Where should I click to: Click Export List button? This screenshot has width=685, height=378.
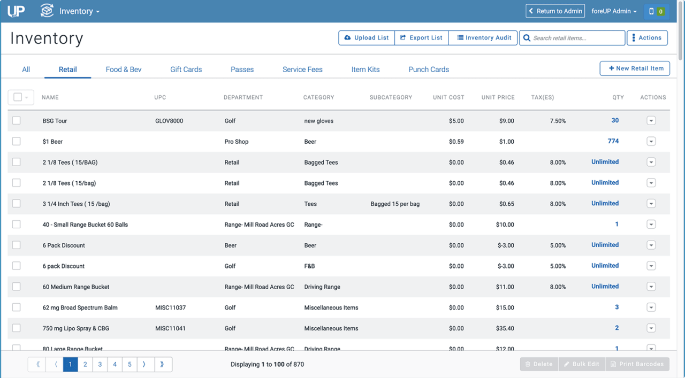[x=422, y=38]
